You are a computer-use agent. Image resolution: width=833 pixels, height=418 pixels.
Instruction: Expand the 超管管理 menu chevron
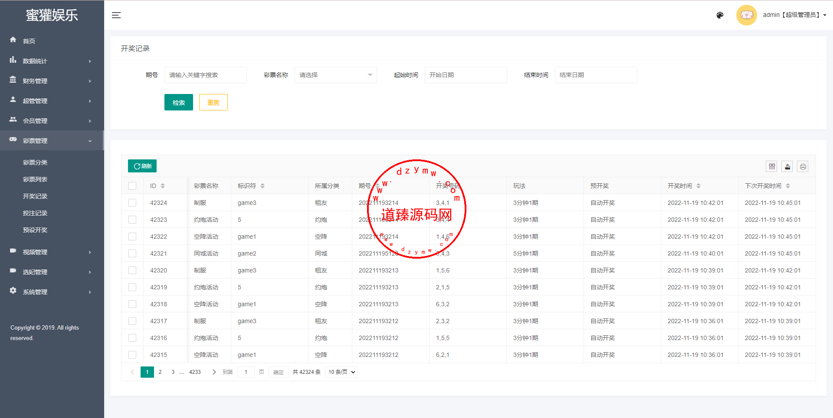[90, 101]
